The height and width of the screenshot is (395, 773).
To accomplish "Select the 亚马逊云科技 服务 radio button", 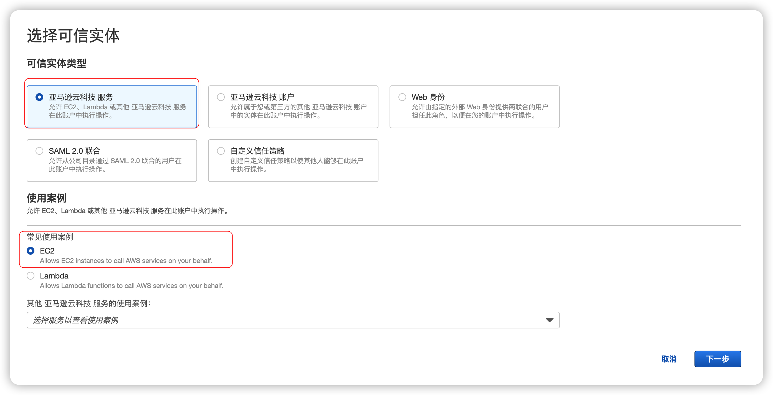I will click(39, 97).
